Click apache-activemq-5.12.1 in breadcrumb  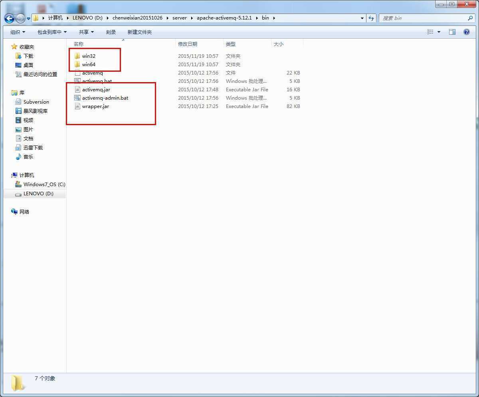point(224,18)
